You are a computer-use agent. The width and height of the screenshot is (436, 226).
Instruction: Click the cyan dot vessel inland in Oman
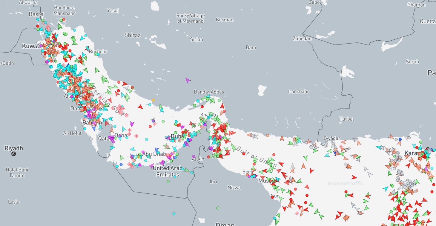tap(174, 214)
